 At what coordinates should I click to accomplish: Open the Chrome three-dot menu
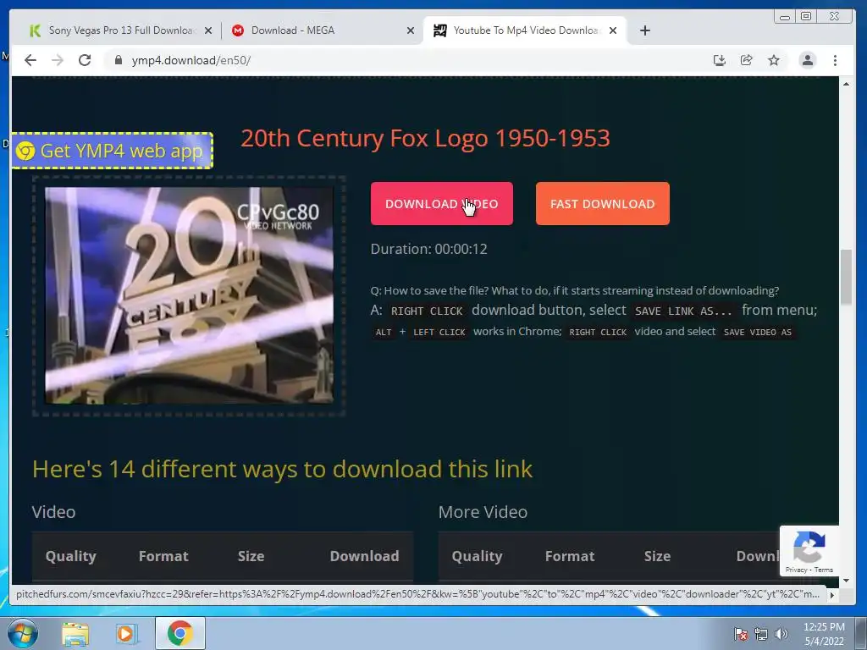coord(835,60)
